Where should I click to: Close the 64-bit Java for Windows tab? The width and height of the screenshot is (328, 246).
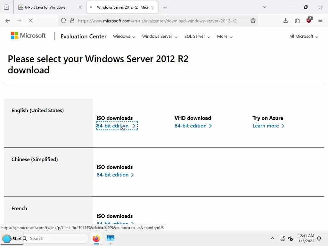[x=80, y=7]
